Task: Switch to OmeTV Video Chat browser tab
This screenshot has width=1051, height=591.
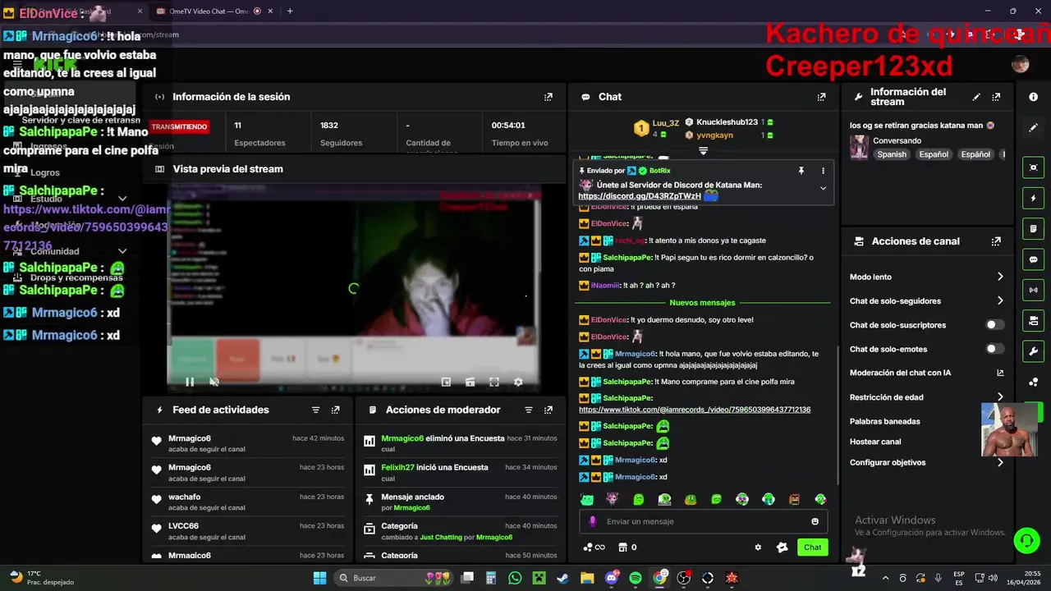Action: [208, 11]
